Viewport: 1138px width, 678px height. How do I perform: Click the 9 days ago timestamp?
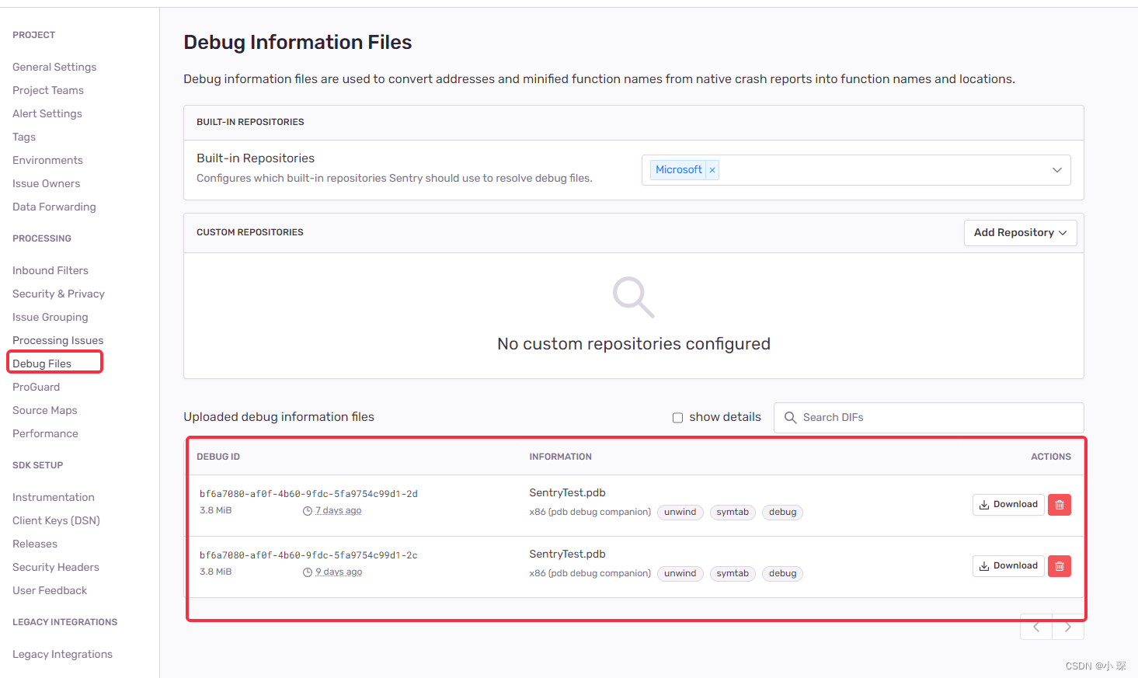tap(339, 572)
